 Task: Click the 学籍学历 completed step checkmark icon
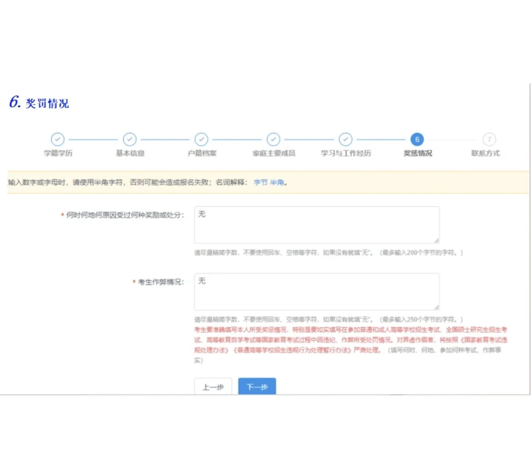(x=58, y=140)
